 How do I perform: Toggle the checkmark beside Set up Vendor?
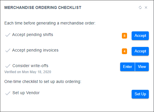[8, 93]
